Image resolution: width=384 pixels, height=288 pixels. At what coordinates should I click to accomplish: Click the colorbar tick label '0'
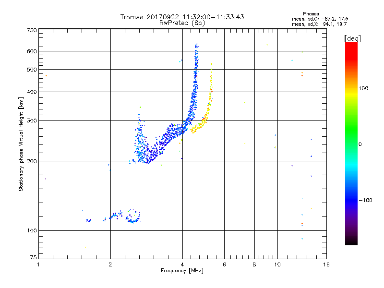pos(360,144)
